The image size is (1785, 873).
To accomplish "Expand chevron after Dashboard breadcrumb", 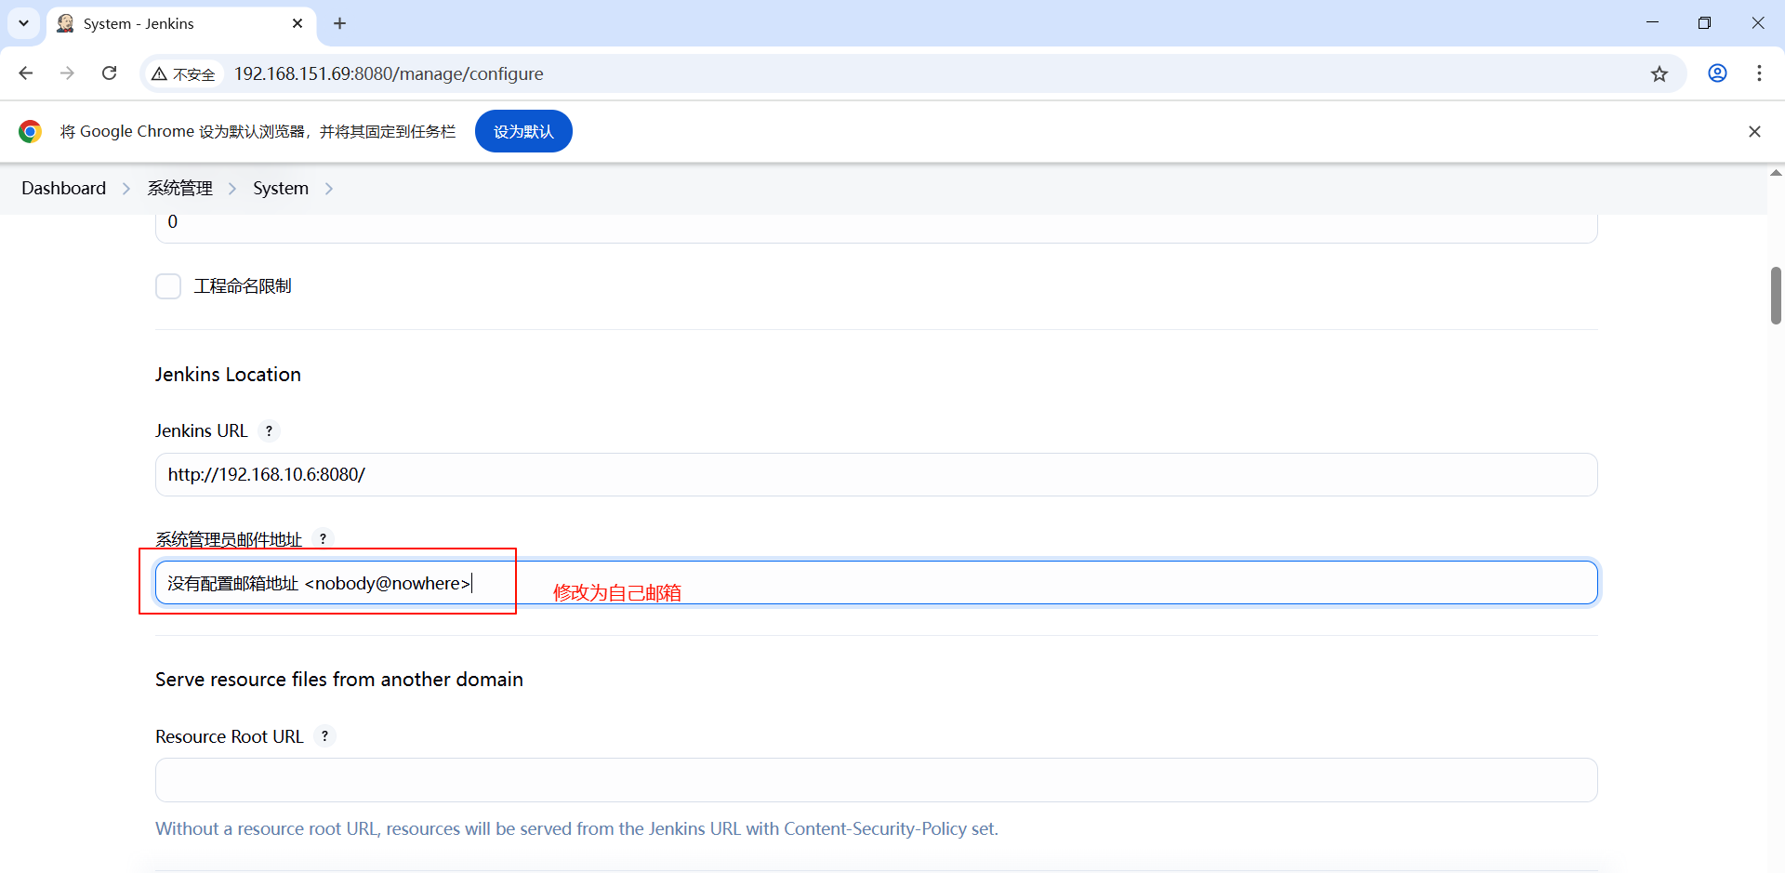I will tap(126, 188).
